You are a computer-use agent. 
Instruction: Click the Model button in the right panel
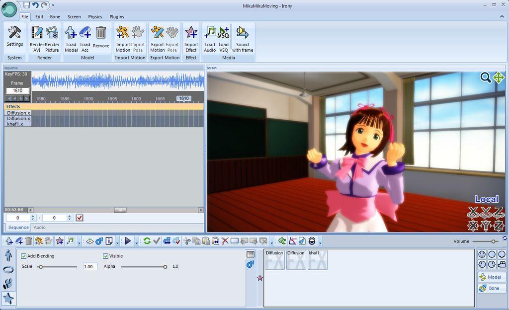tap(492, 277)
